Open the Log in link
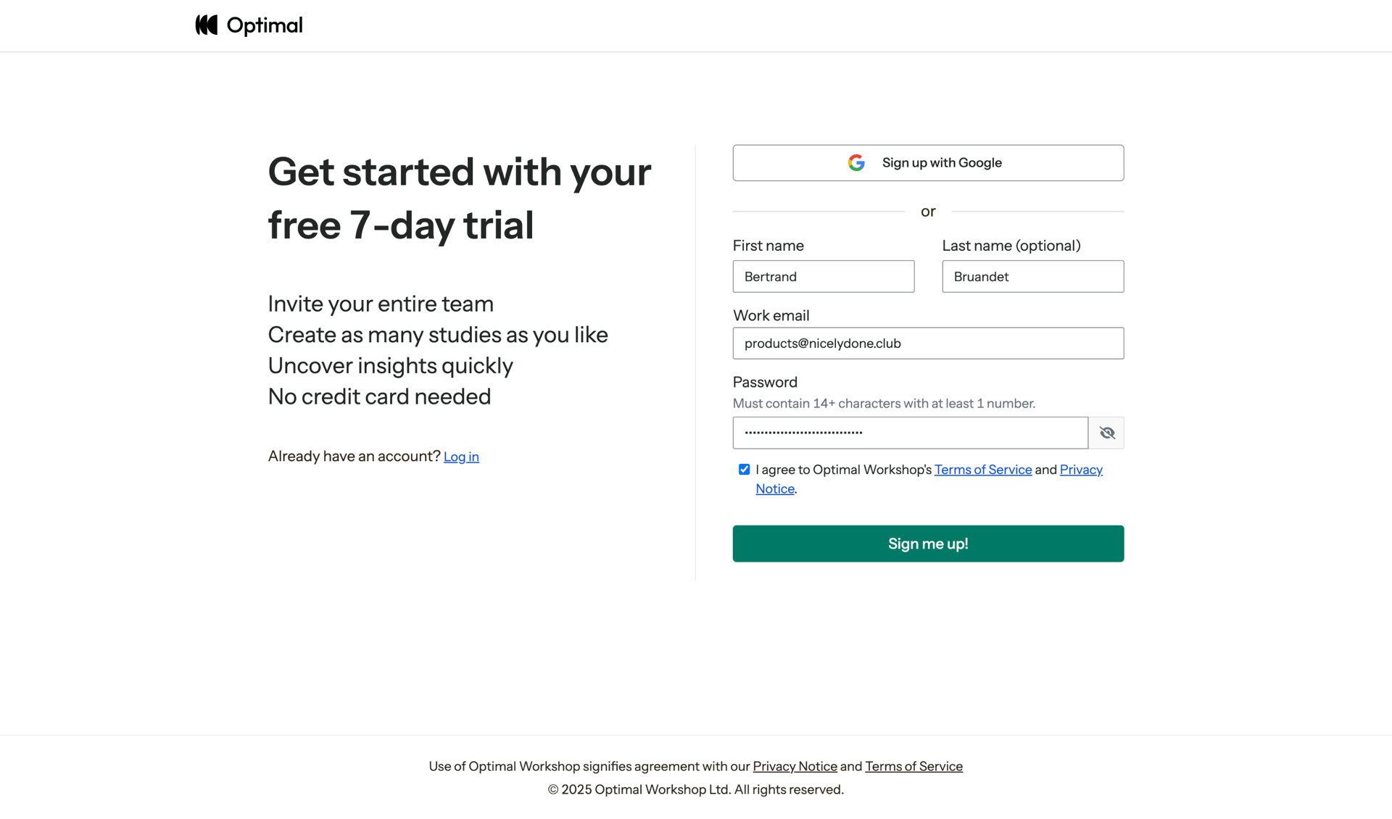The image size is (1392, 819). (x=461, y=457)
